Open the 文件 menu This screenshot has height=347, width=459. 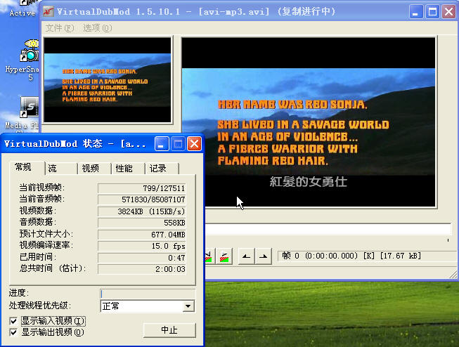tap(60, 28)
